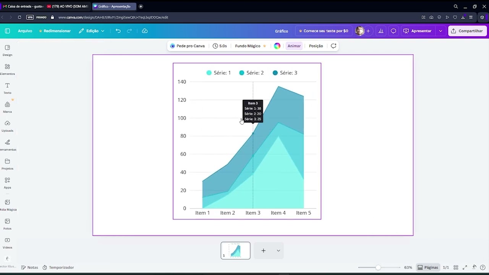The height and width of the screenshot is (275, 489).
Task: Open the Ferramentas tools panel
Action: pyautogui.click(x=7, y=145)
